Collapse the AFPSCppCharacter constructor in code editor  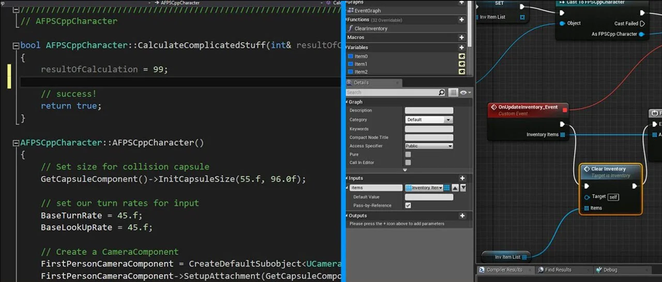click(x=16, y=143)
